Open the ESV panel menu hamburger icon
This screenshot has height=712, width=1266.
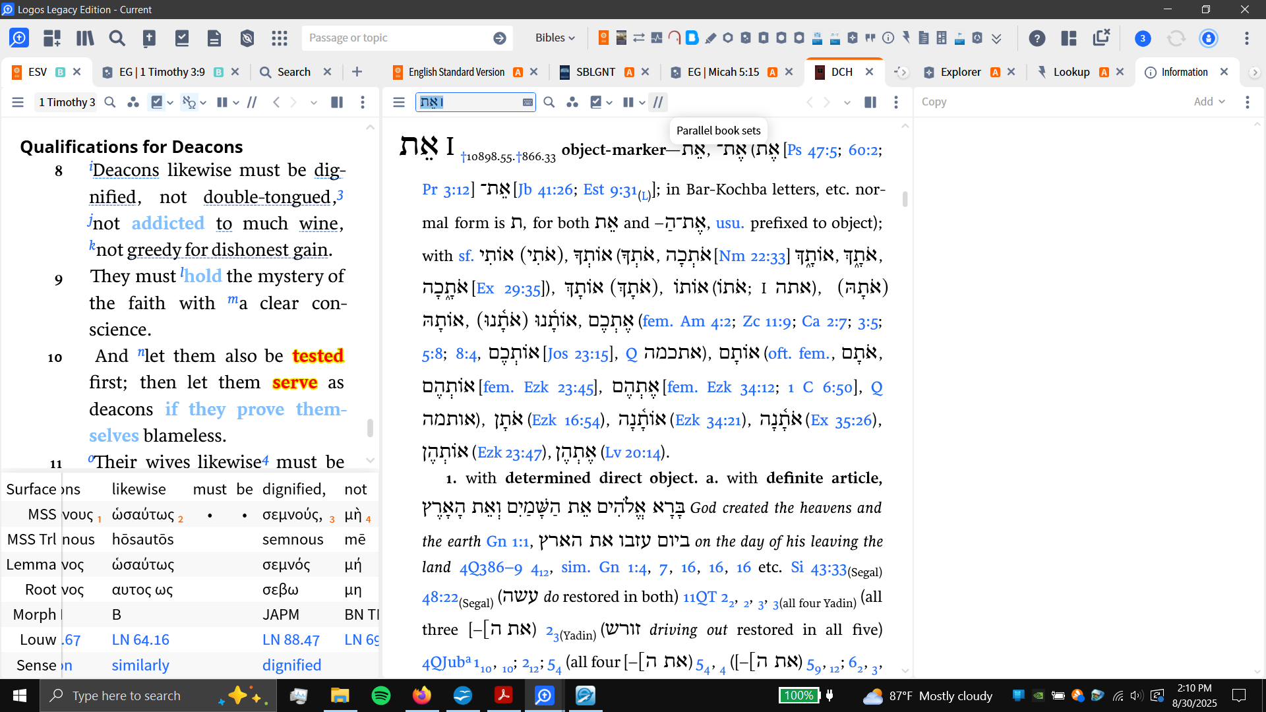18,102
